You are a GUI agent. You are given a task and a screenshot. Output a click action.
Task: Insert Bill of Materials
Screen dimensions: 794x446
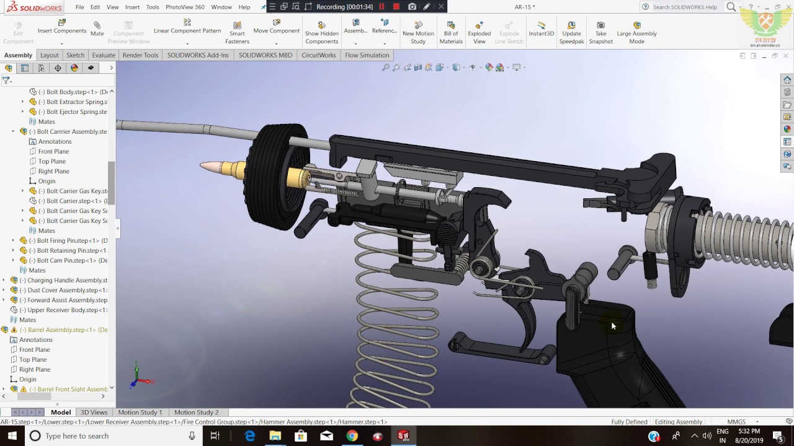(451, 33)
